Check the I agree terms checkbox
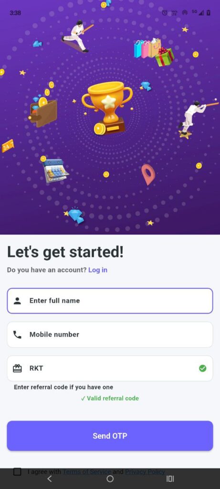The width and height of the screenshot is (220, 489). pos(18,471)
